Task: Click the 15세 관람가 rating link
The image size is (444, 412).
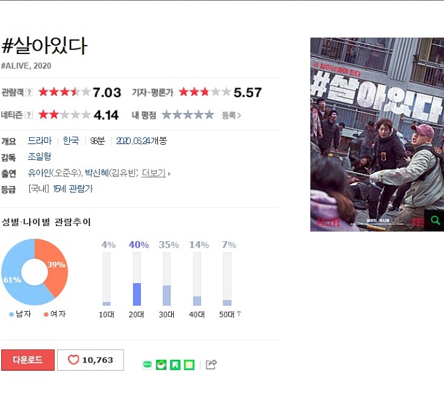Action: [73, 189]
